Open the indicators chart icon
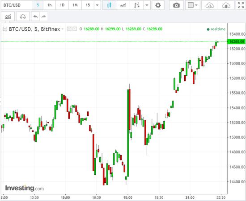Image resolution: width=246 pixels, height=201 pixels. pyautogui.click(x=8, y=16)
